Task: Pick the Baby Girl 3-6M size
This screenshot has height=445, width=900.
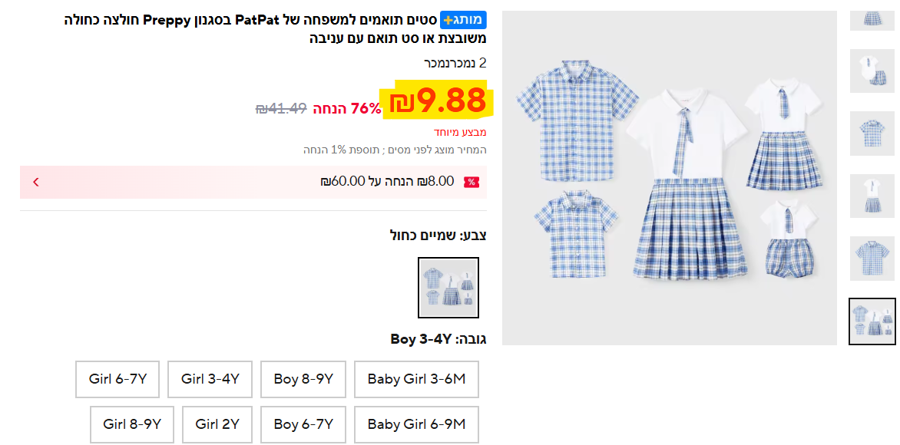Action: pos(416,379)
